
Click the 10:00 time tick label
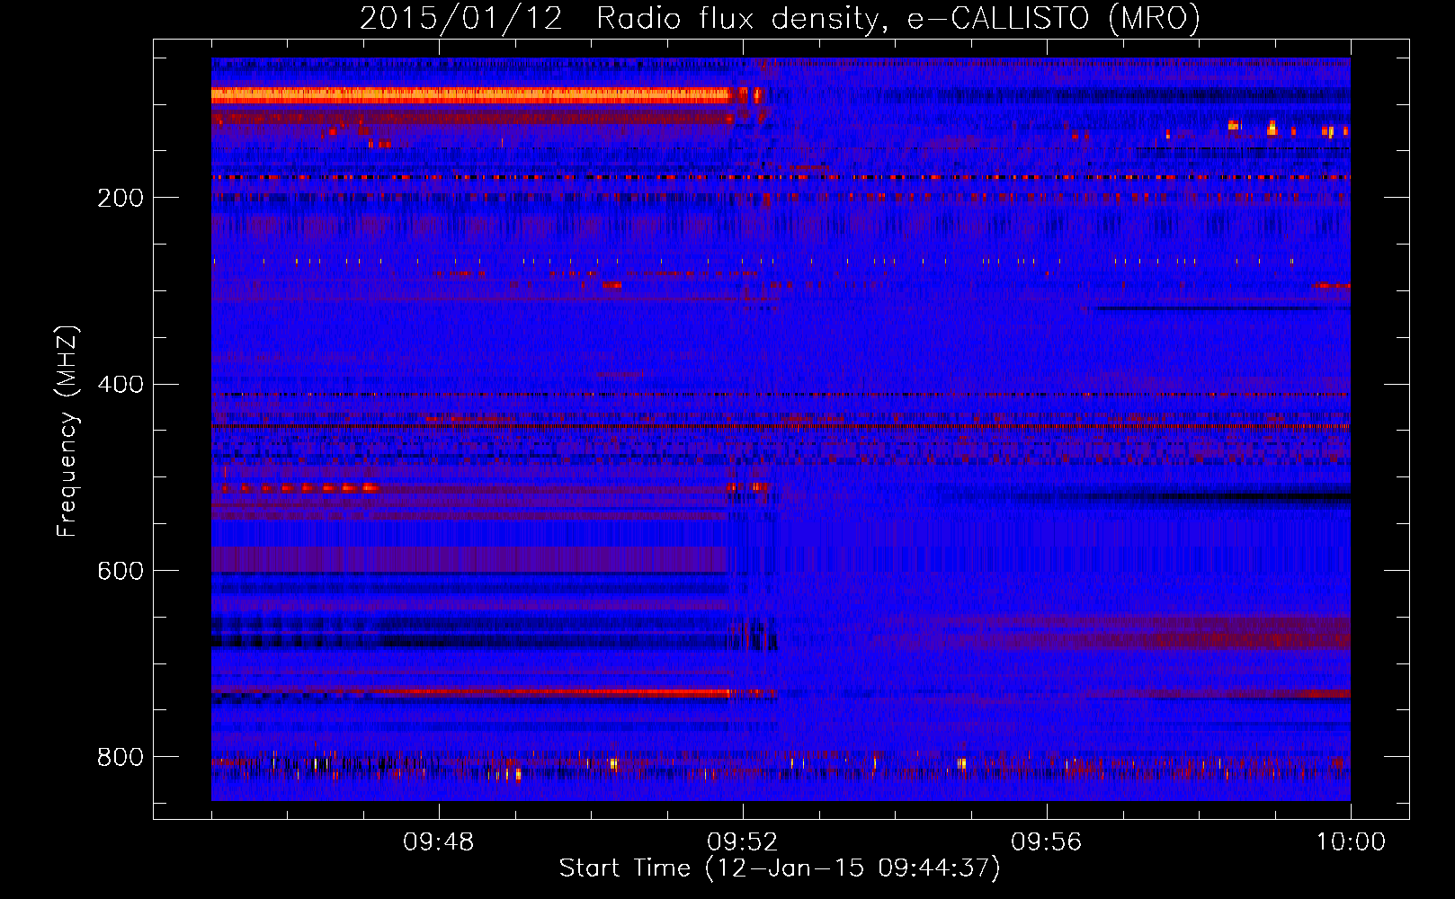[x=1351, y=842]
